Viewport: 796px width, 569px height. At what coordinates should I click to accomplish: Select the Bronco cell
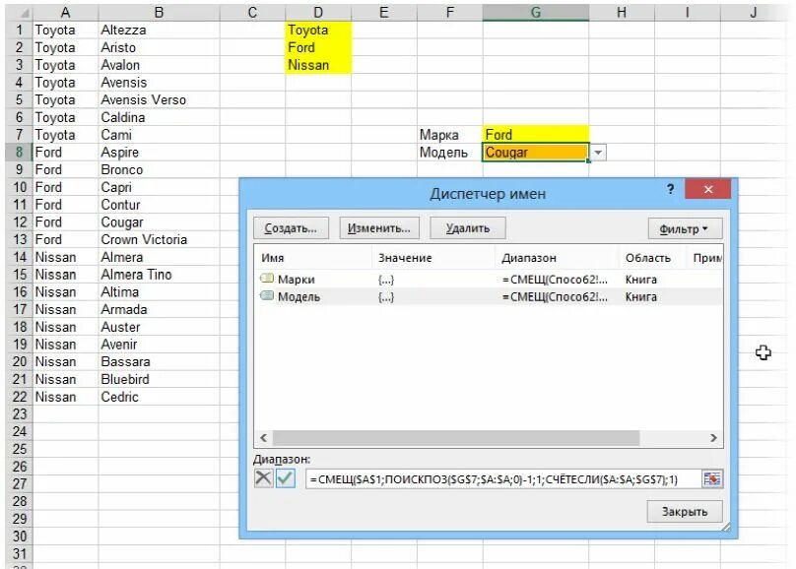[159, 169]
